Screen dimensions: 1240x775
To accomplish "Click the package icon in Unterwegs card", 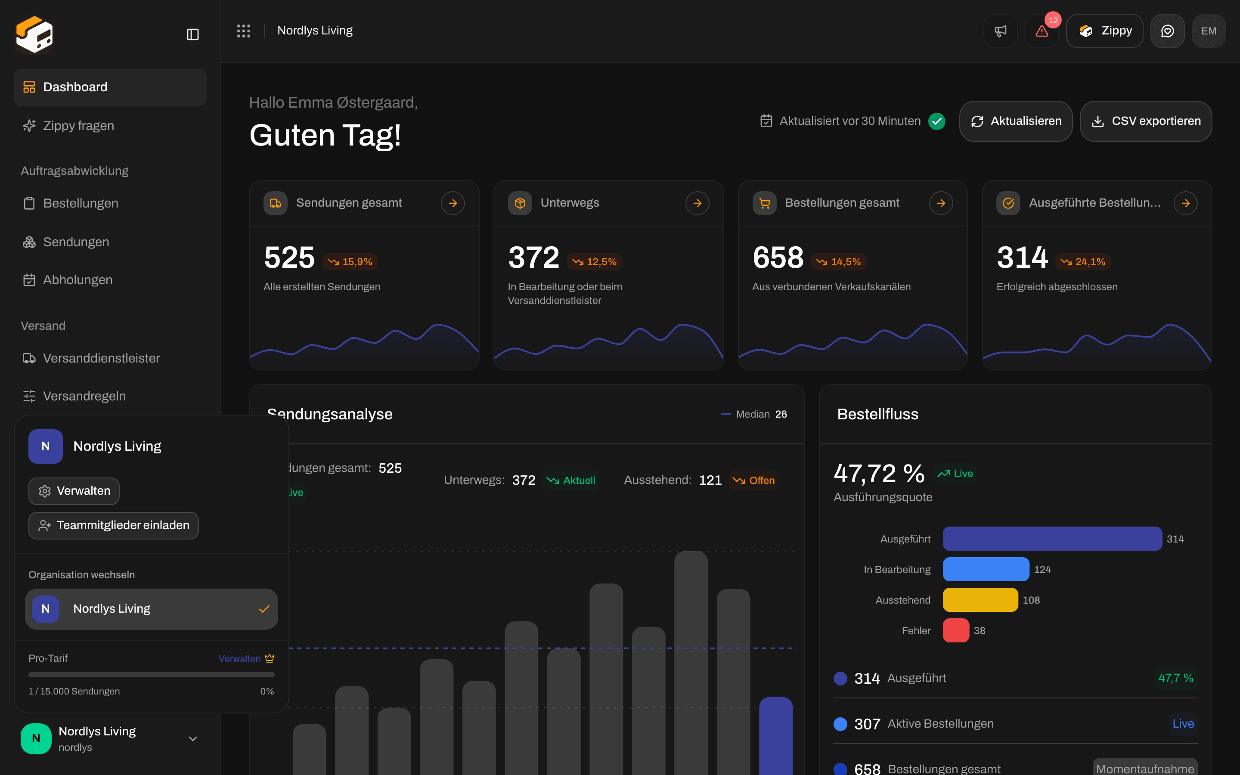I will pos(520,204).
